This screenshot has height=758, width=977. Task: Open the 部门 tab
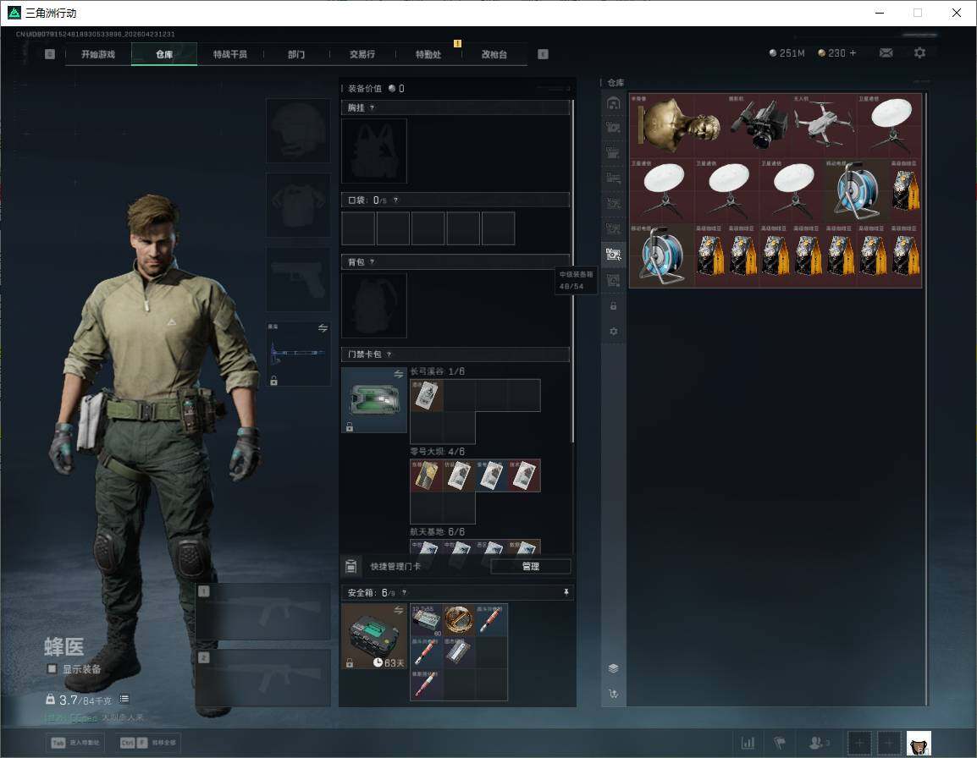pyautogui.click(x=296, y=54)
